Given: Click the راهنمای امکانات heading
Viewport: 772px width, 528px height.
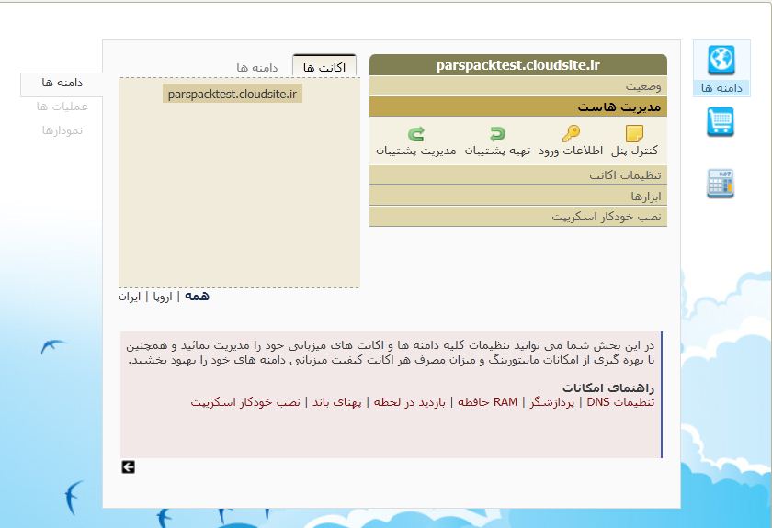Looking at the screenshot, I should pos(608,388).
